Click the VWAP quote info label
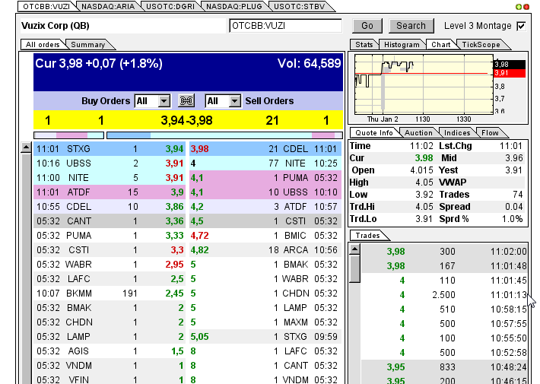This screenshot has height=384, width=540. (453, 182)
